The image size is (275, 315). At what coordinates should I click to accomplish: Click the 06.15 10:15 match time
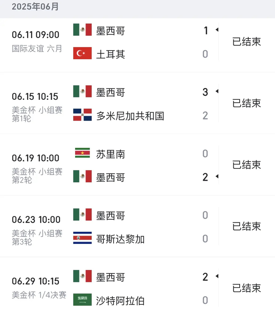point(35,97)
